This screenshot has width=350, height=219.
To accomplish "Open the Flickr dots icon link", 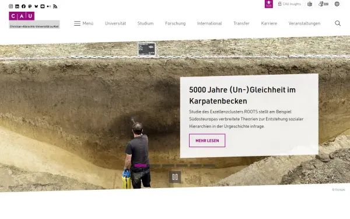I will [x=49, y=6].
